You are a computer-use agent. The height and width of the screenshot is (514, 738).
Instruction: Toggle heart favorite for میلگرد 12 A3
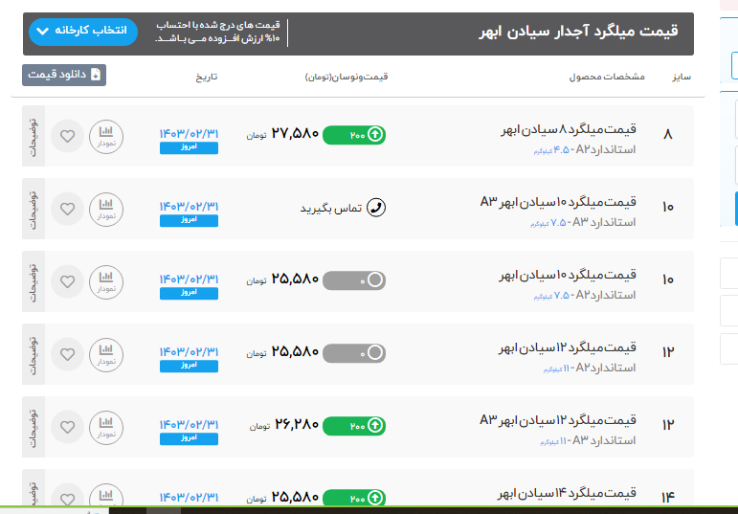(x=67, y=426)
